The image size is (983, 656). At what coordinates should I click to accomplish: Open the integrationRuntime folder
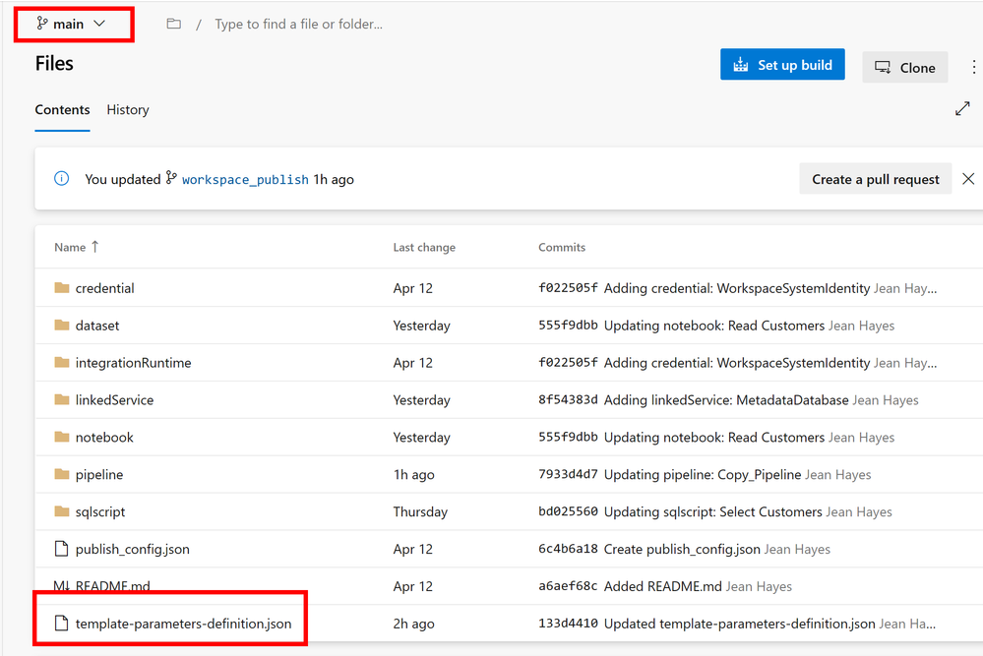point(133,363)
